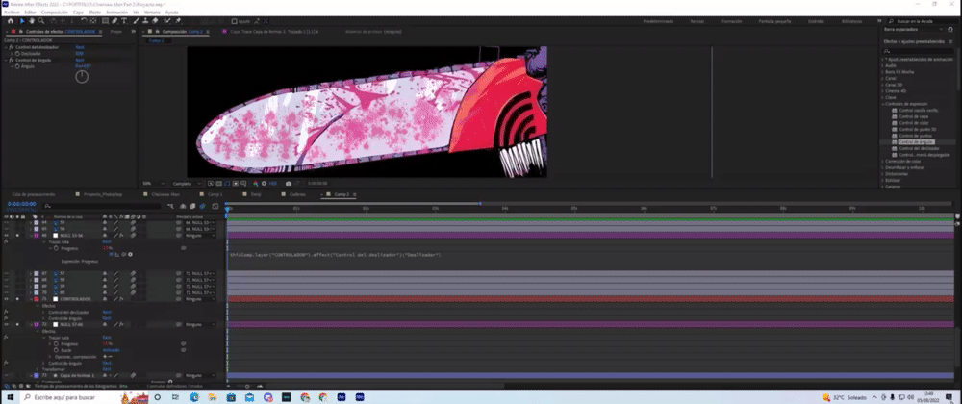Select the Brush tool
Image resolution: width=962 pixels, height=404 pixels.
(137, 21)
